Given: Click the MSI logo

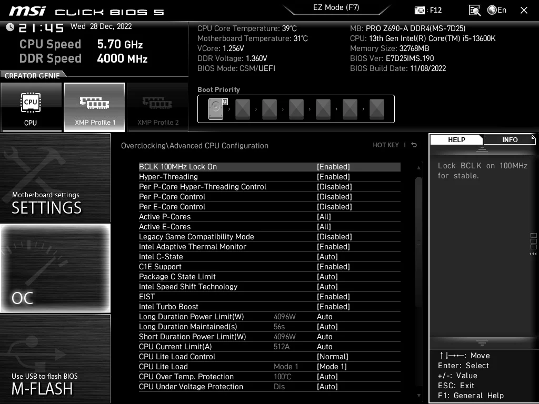Looking at the screenshot, I should tap(27, 11).
